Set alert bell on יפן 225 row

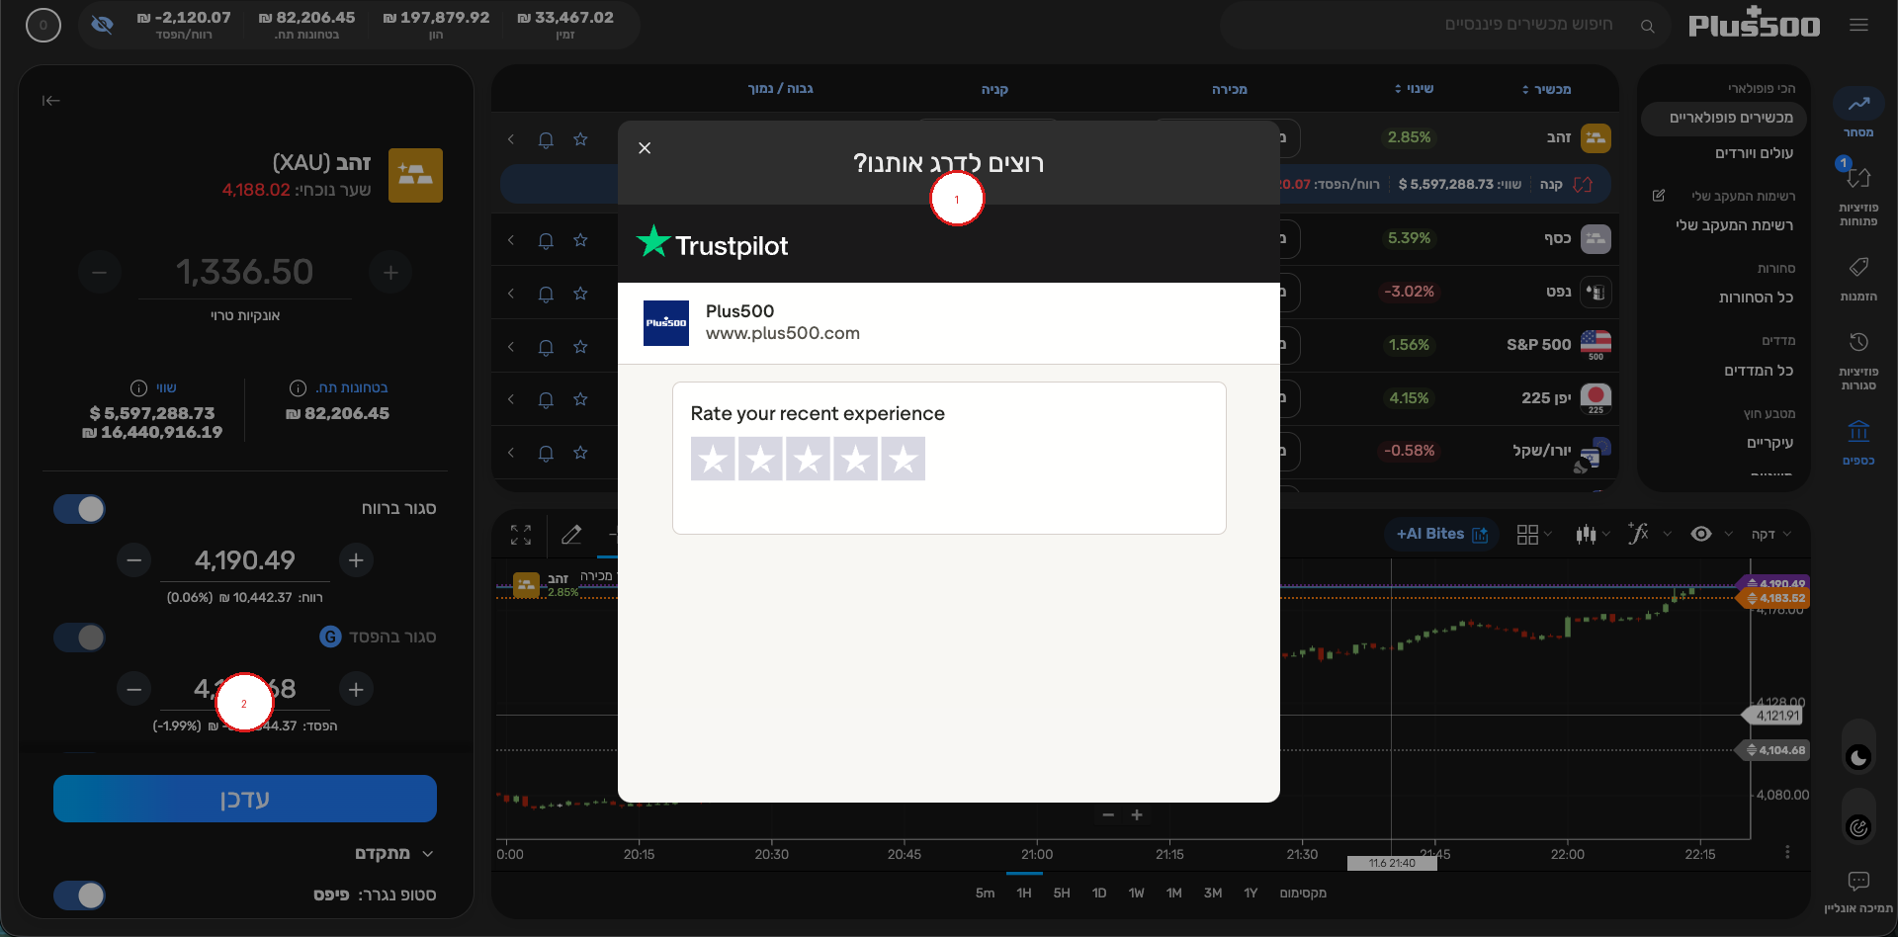(x=546, y=399)
